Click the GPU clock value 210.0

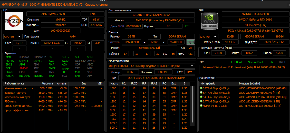point(218,53)
